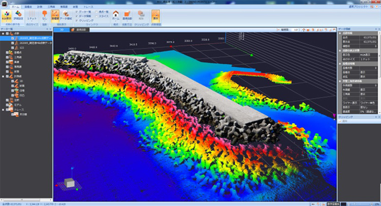Click the RGB表示 point color icon
Image resolution: width=381 pixels, height=206 pixels.
pyautogui.click(x=6, y=16)
